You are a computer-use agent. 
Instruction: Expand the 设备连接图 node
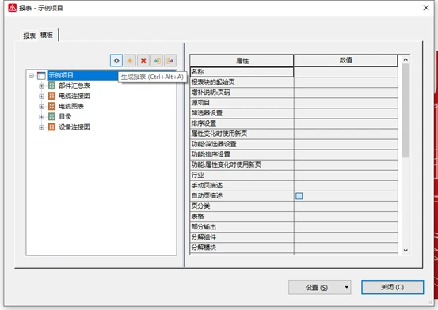(41, 127)
